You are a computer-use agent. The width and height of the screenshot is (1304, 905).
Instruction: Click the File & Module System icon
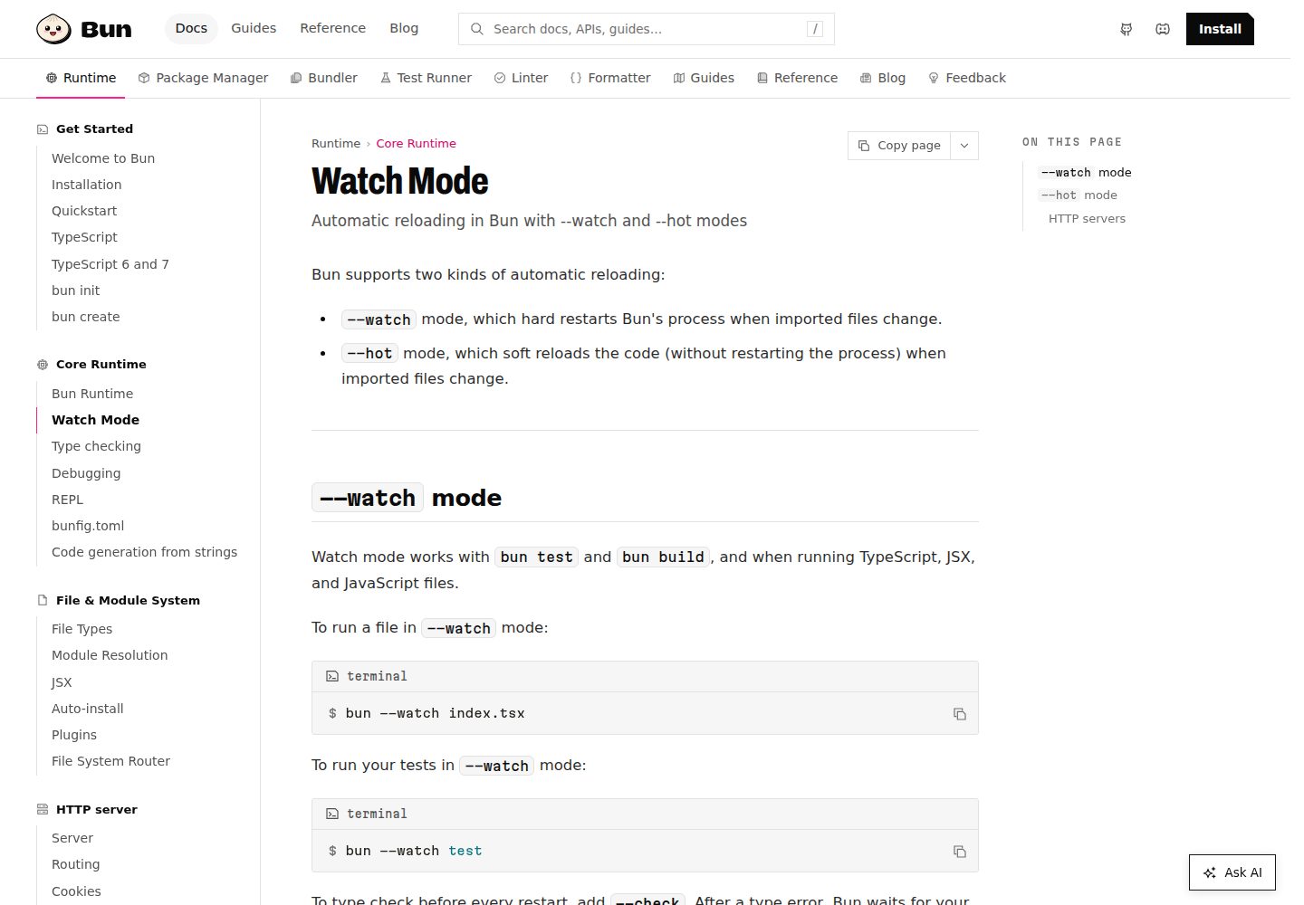pyautogui.click(x=43, y=601)
